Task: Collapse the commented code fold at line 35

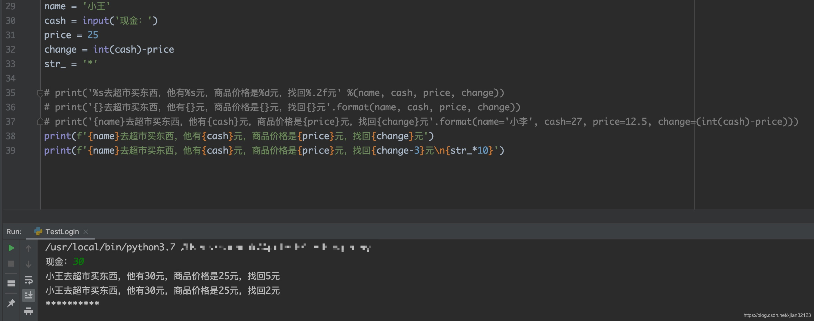Action: [40, 93]
